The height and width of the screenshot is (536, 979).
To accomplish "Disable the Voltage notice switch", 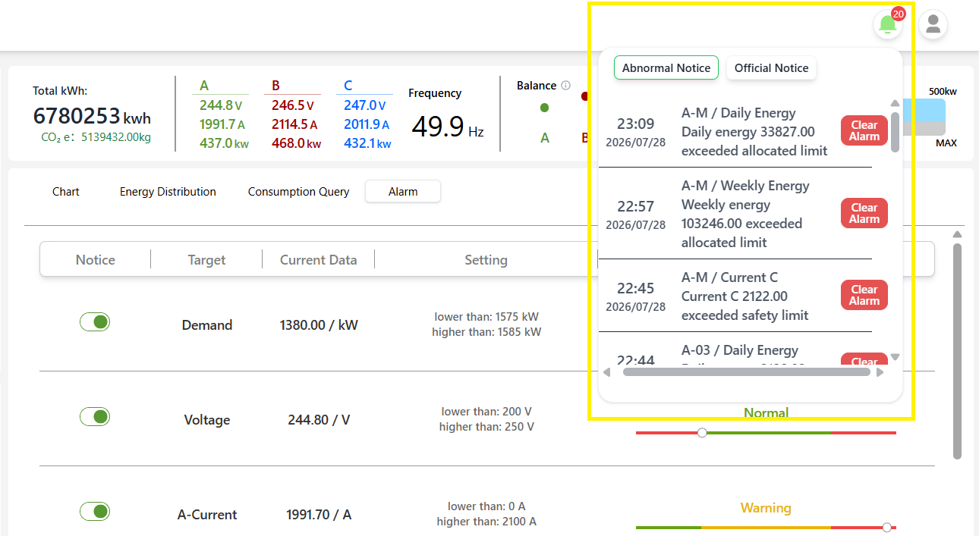I will point(95,417).
